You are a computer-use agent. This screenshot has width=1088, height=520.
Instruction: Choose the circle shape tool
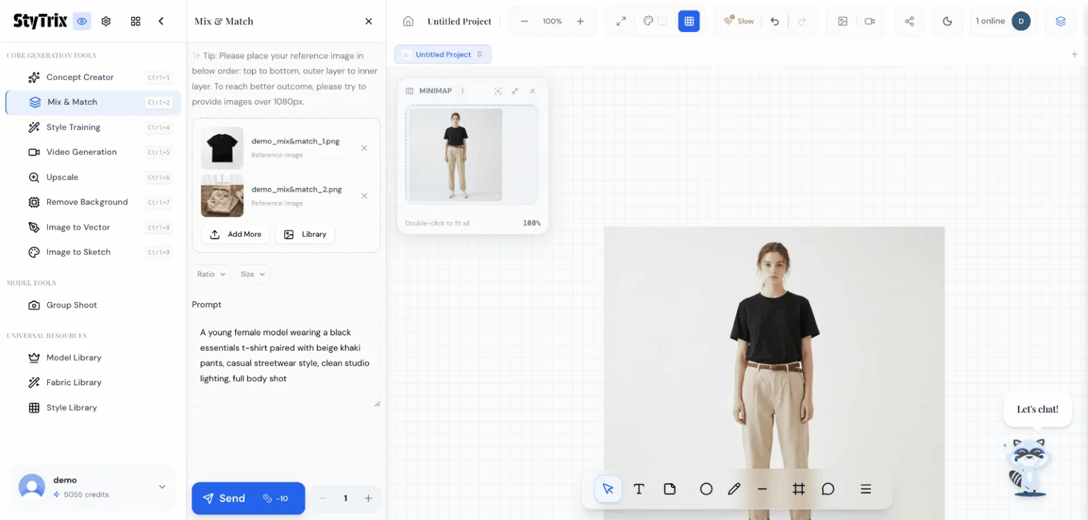[x=706, y=489]
